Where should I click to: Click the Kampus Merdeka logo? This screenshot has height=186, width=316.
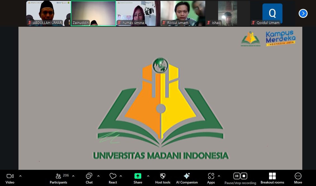(280, 38)
